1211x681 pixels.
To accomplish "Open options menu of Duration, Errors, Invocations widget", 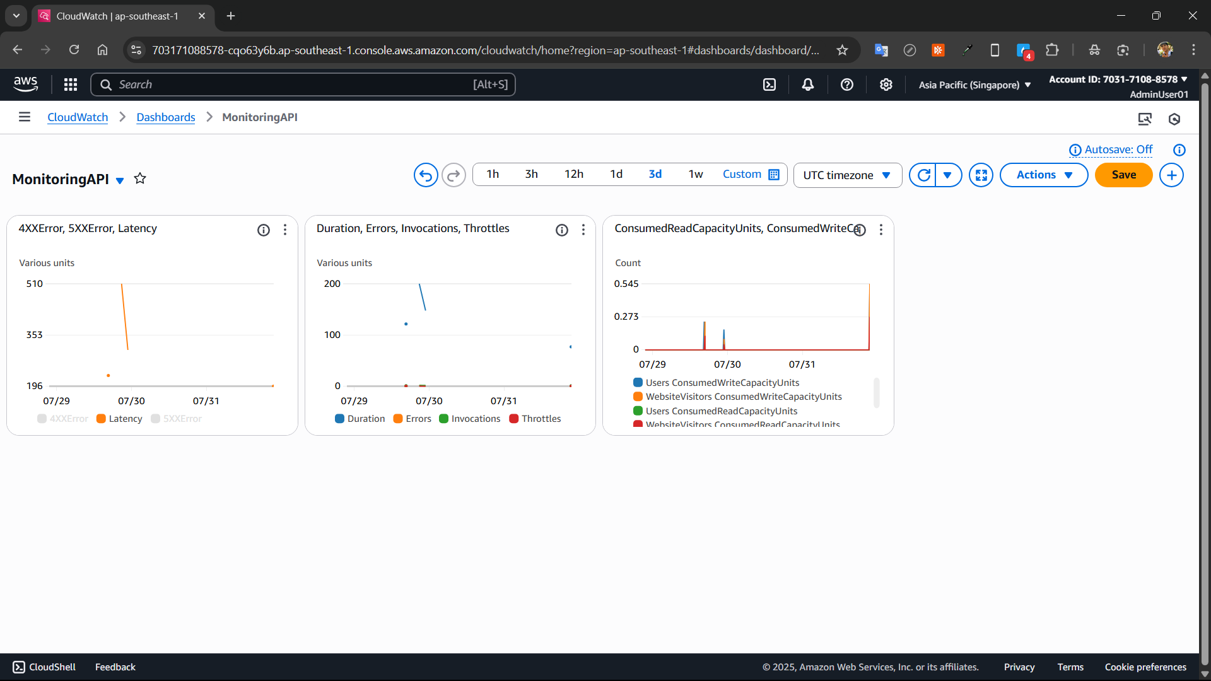I will [583, 230].
